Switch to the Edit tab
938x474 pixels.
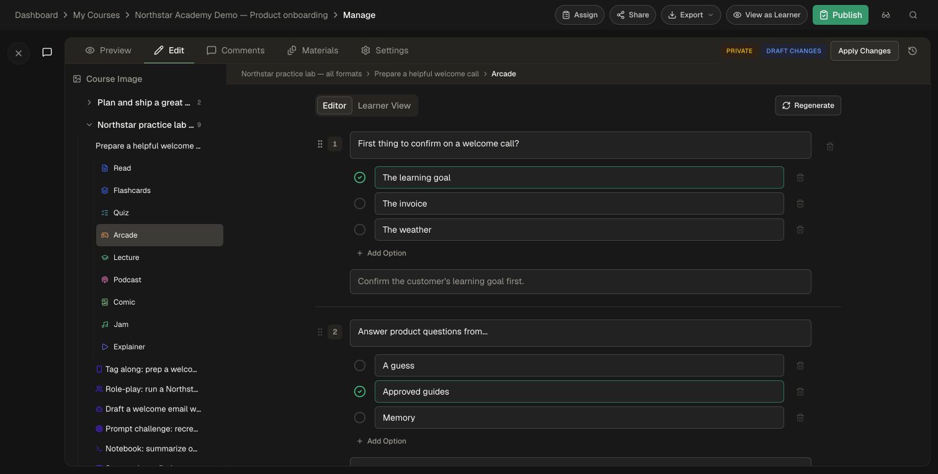click(169, 50)
